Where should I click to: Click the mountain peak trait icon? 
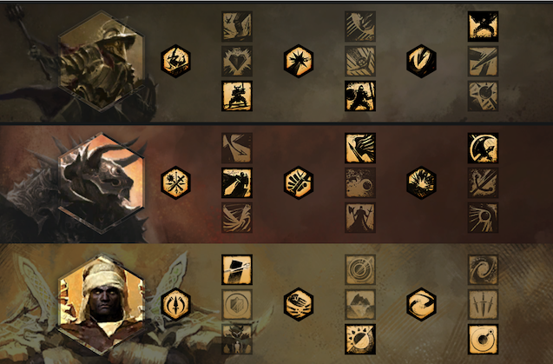click(x=360, y=304)
